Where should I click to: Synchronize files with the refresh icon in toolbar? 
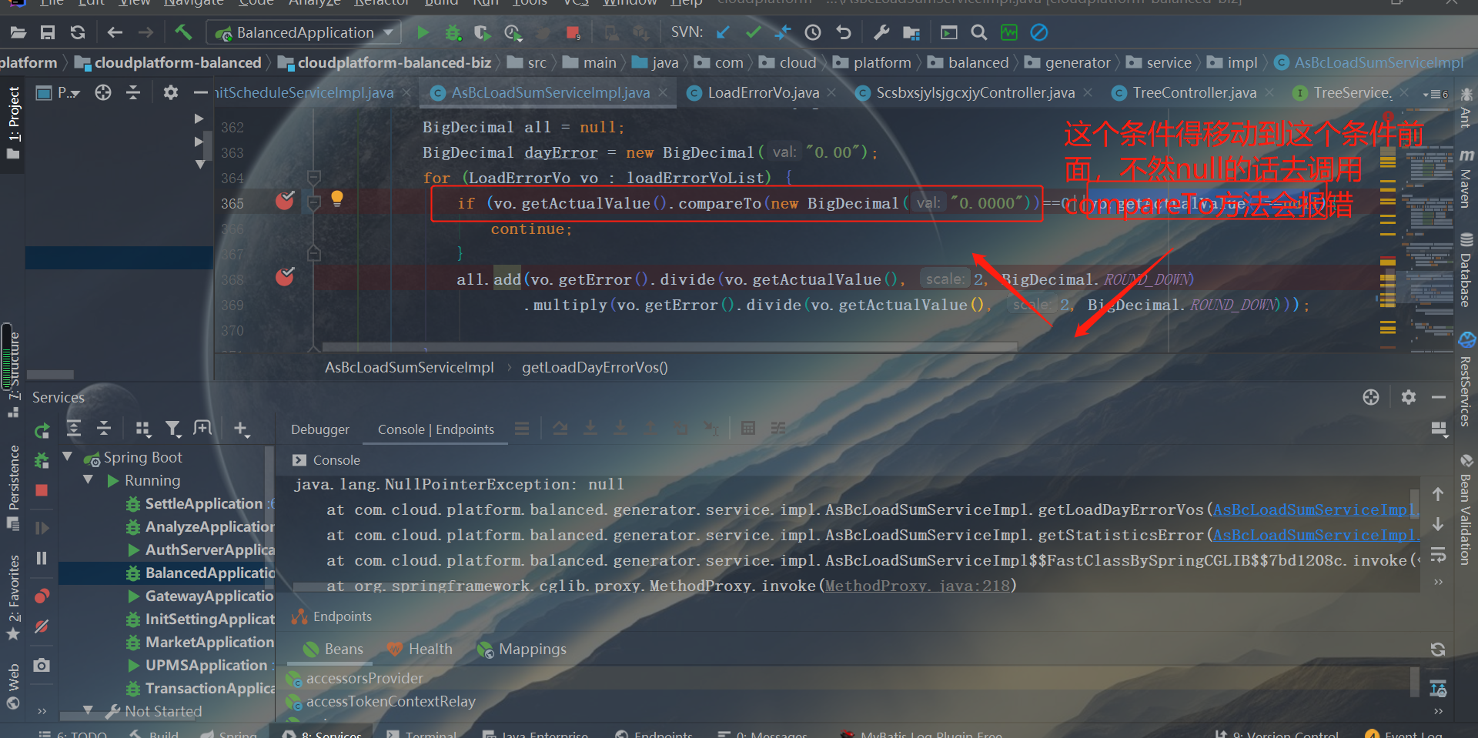point(78,32)
